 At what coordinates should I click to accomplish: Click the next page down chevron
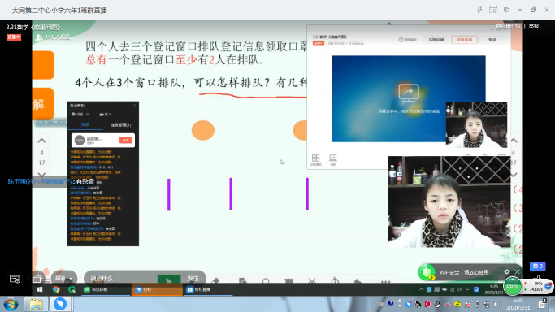tap(41, 174)
